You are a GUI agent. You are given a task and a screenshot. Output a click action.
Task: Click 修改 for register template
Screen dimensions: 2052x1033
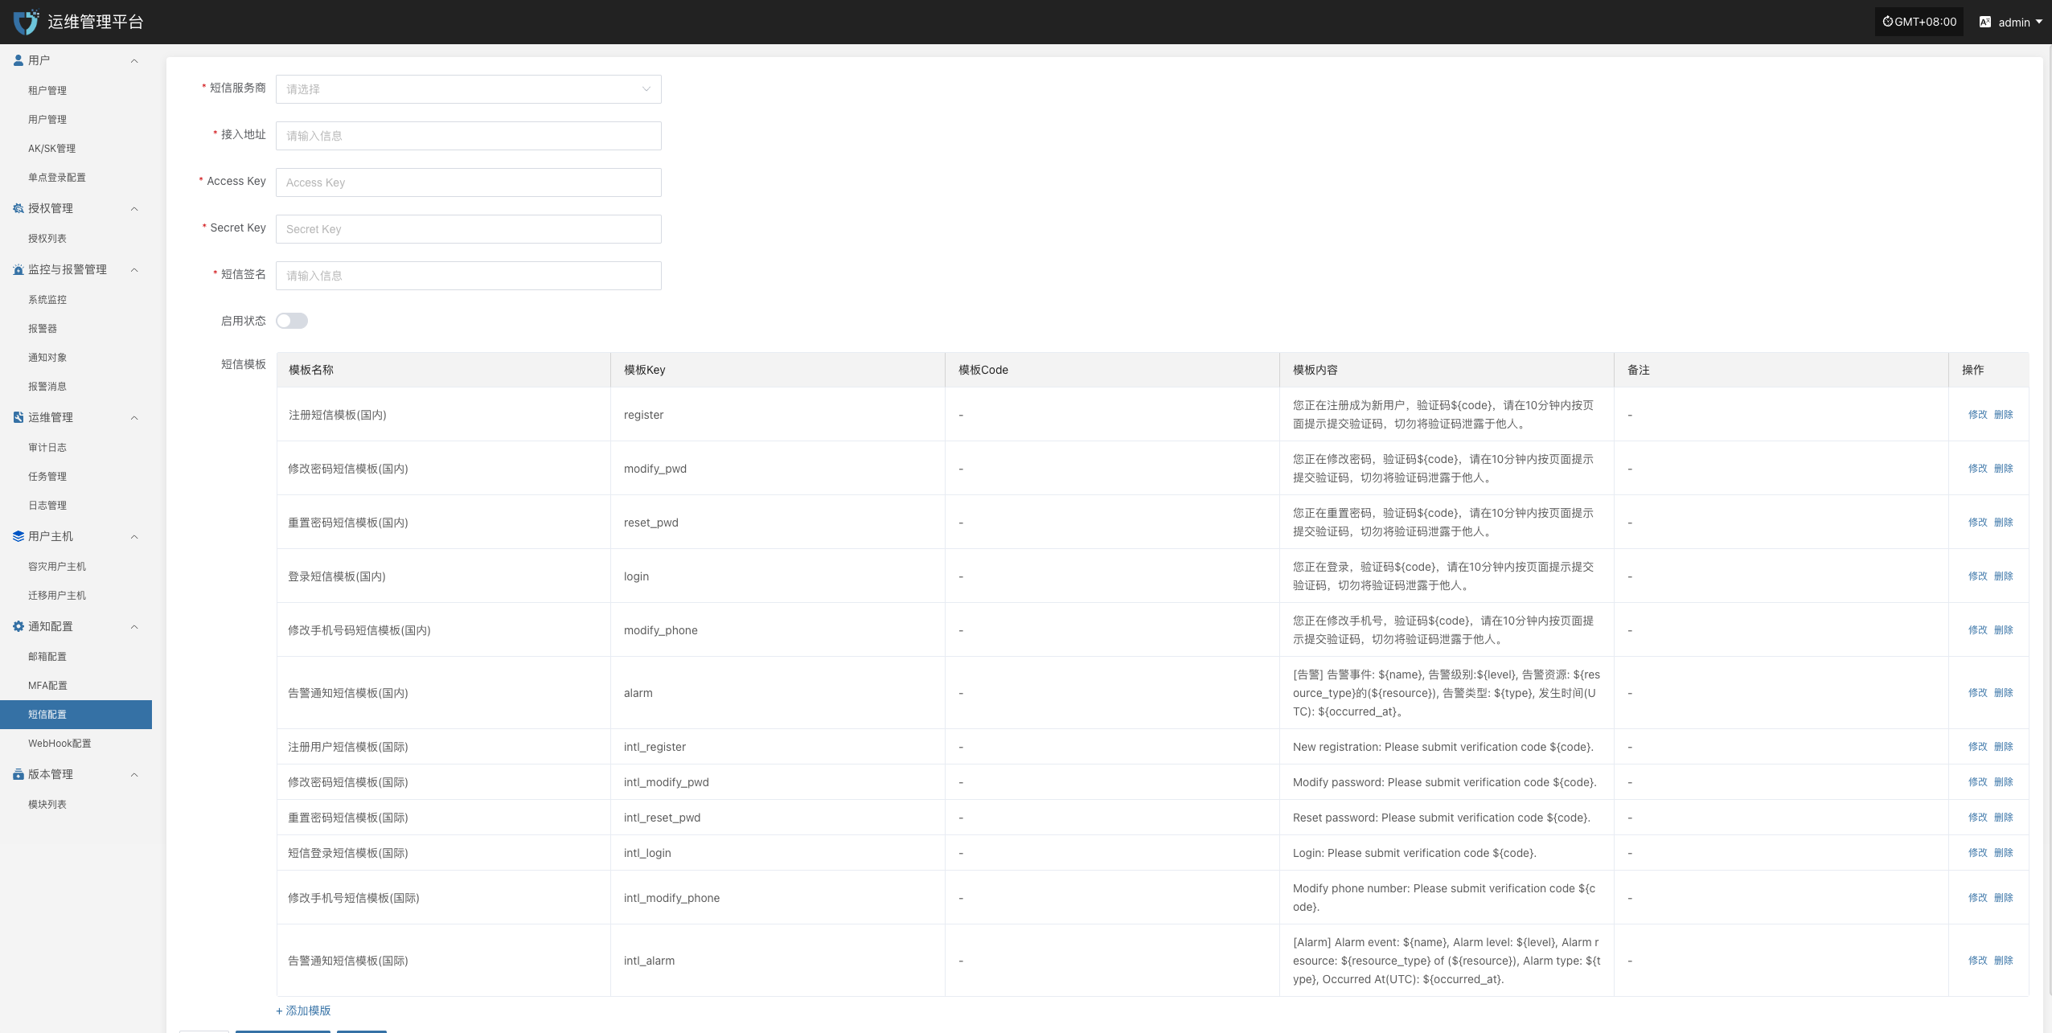point(1977,415)
